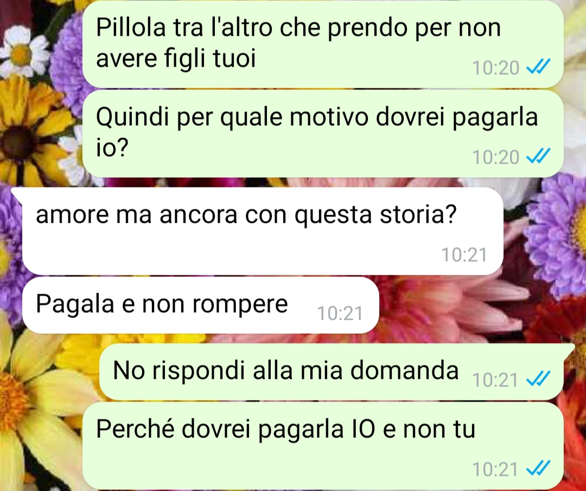586x491 pixels.
Task: Select the 'Pillola tra l'altro che prendo' message bubble
Action: pos(322,44)
